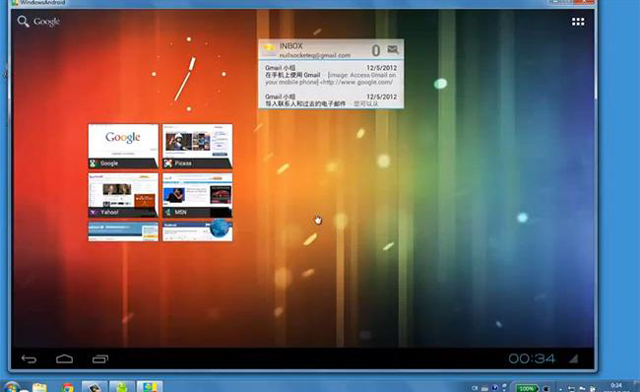Viewport: 640px width, 392px height.
Task: Open the MSN bookmark thumbnail
Action: tap(198, 196)
